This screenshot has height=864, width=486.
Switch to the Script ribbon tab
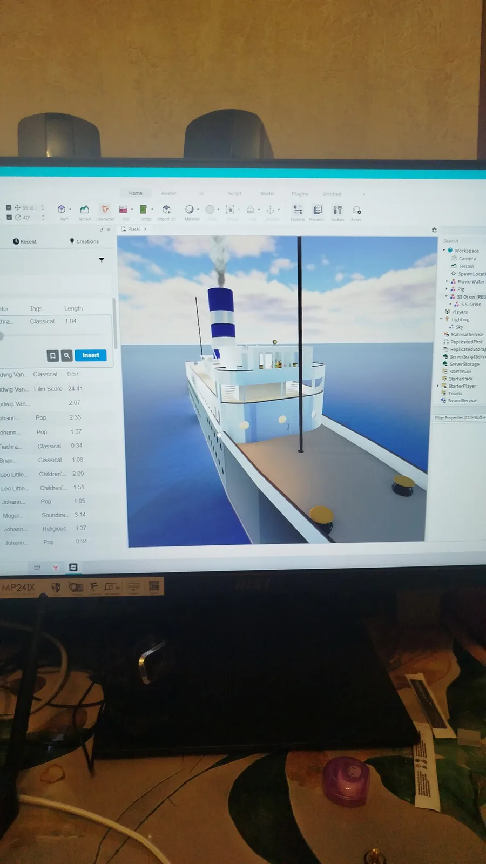click(234, 193)
